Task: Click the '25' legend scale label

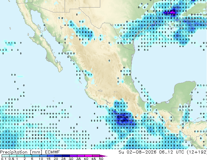Action: click(x=63, y=159)
